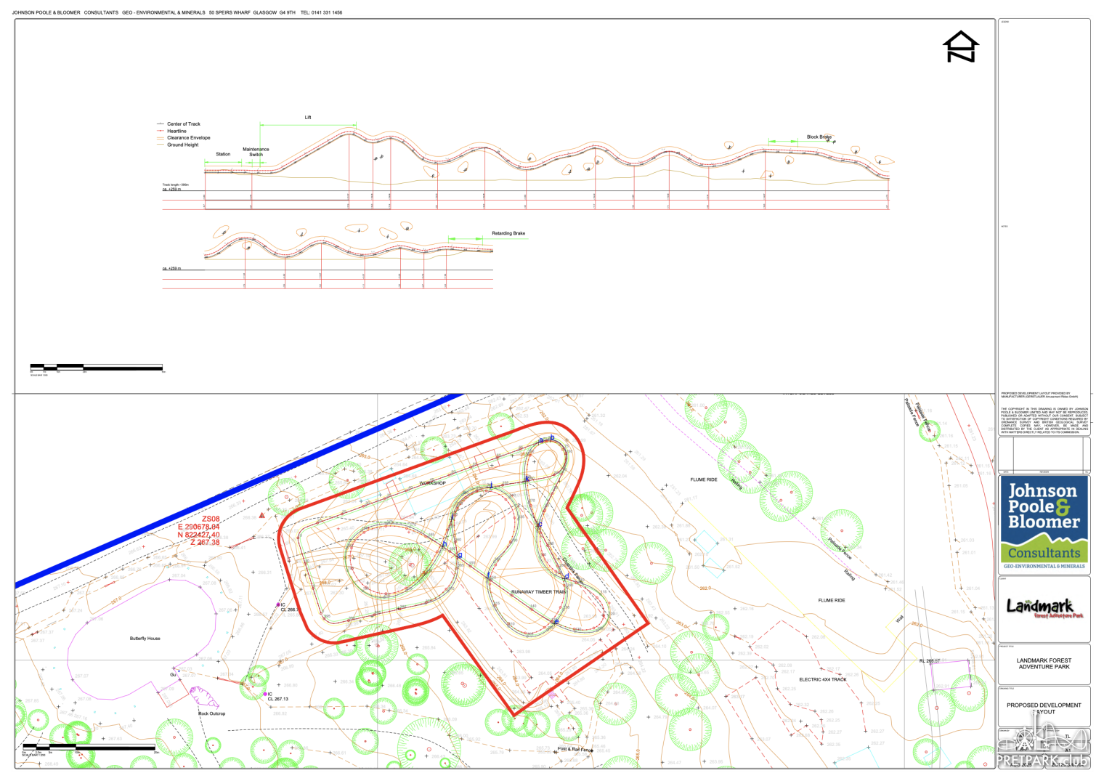Screen dimensions: 1104x781
Task: Click the RUNAWAY TIMBER TRAIN label
Action: tap(538, 592)
